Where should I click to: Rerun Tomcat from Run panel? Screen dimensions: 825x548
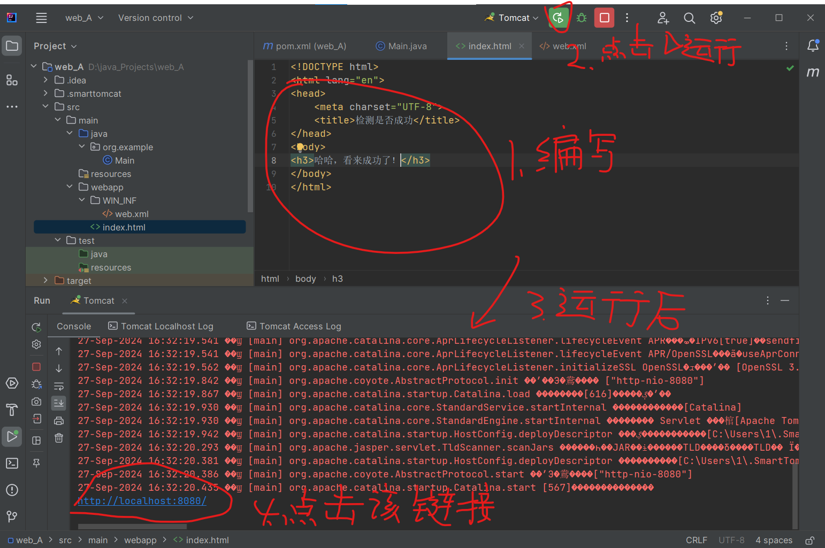coord(36,327)
